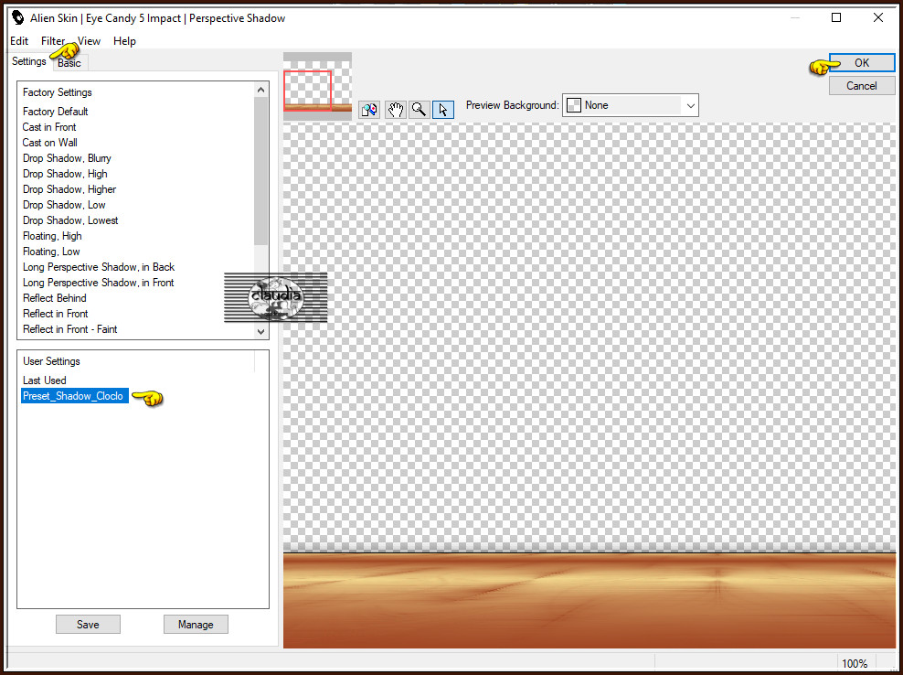Pick Long Perspective Shadow, in Front

pyautogui.click(x=99, y=283)
